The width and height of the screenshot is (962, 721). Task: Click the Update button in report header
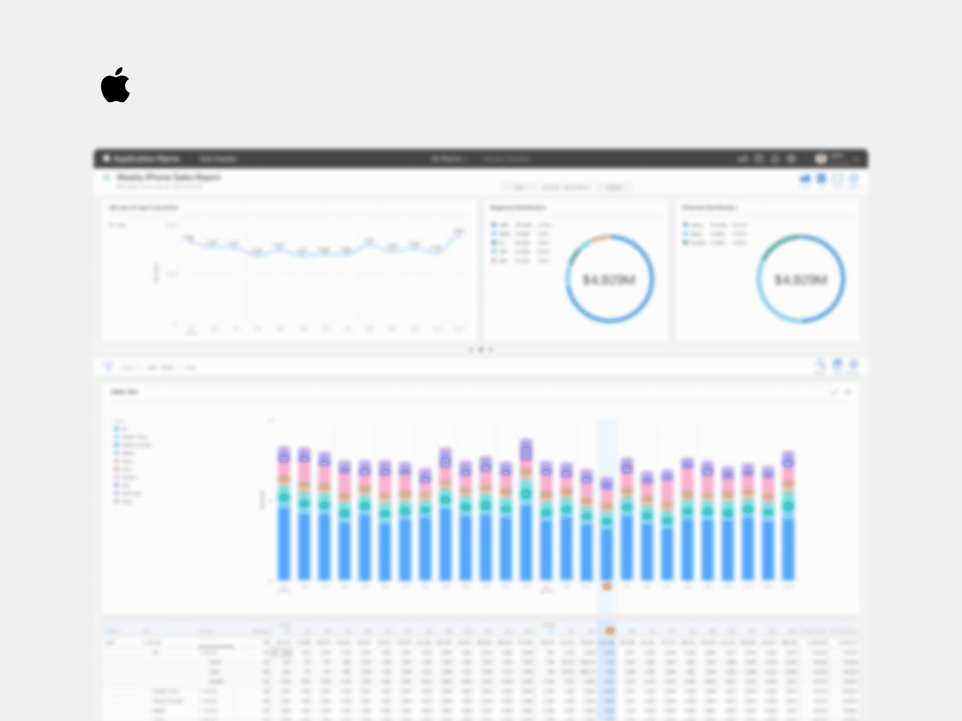pos(614,187)
